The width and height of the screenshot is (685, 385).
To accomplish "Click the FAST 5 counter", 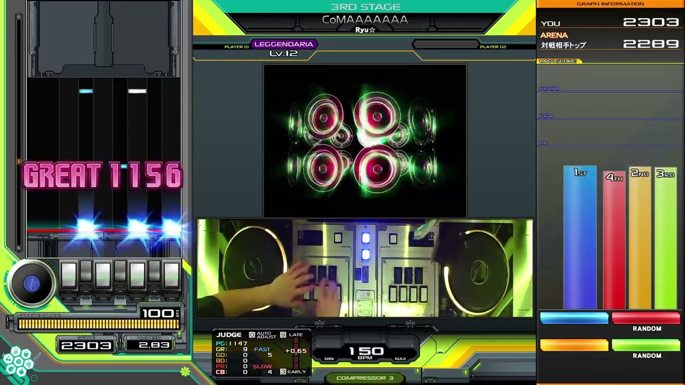I will coord(263,352).
